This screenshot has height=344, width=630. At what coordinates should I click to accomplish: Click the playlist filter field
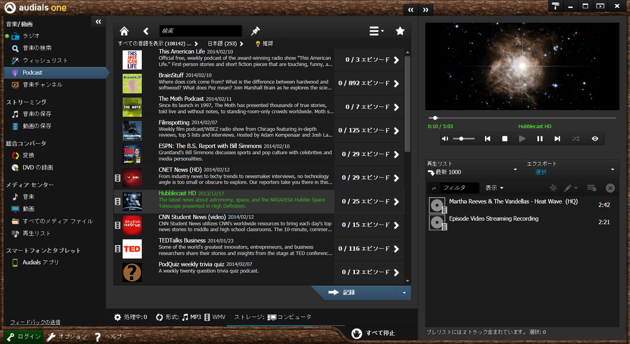[460, 188]
